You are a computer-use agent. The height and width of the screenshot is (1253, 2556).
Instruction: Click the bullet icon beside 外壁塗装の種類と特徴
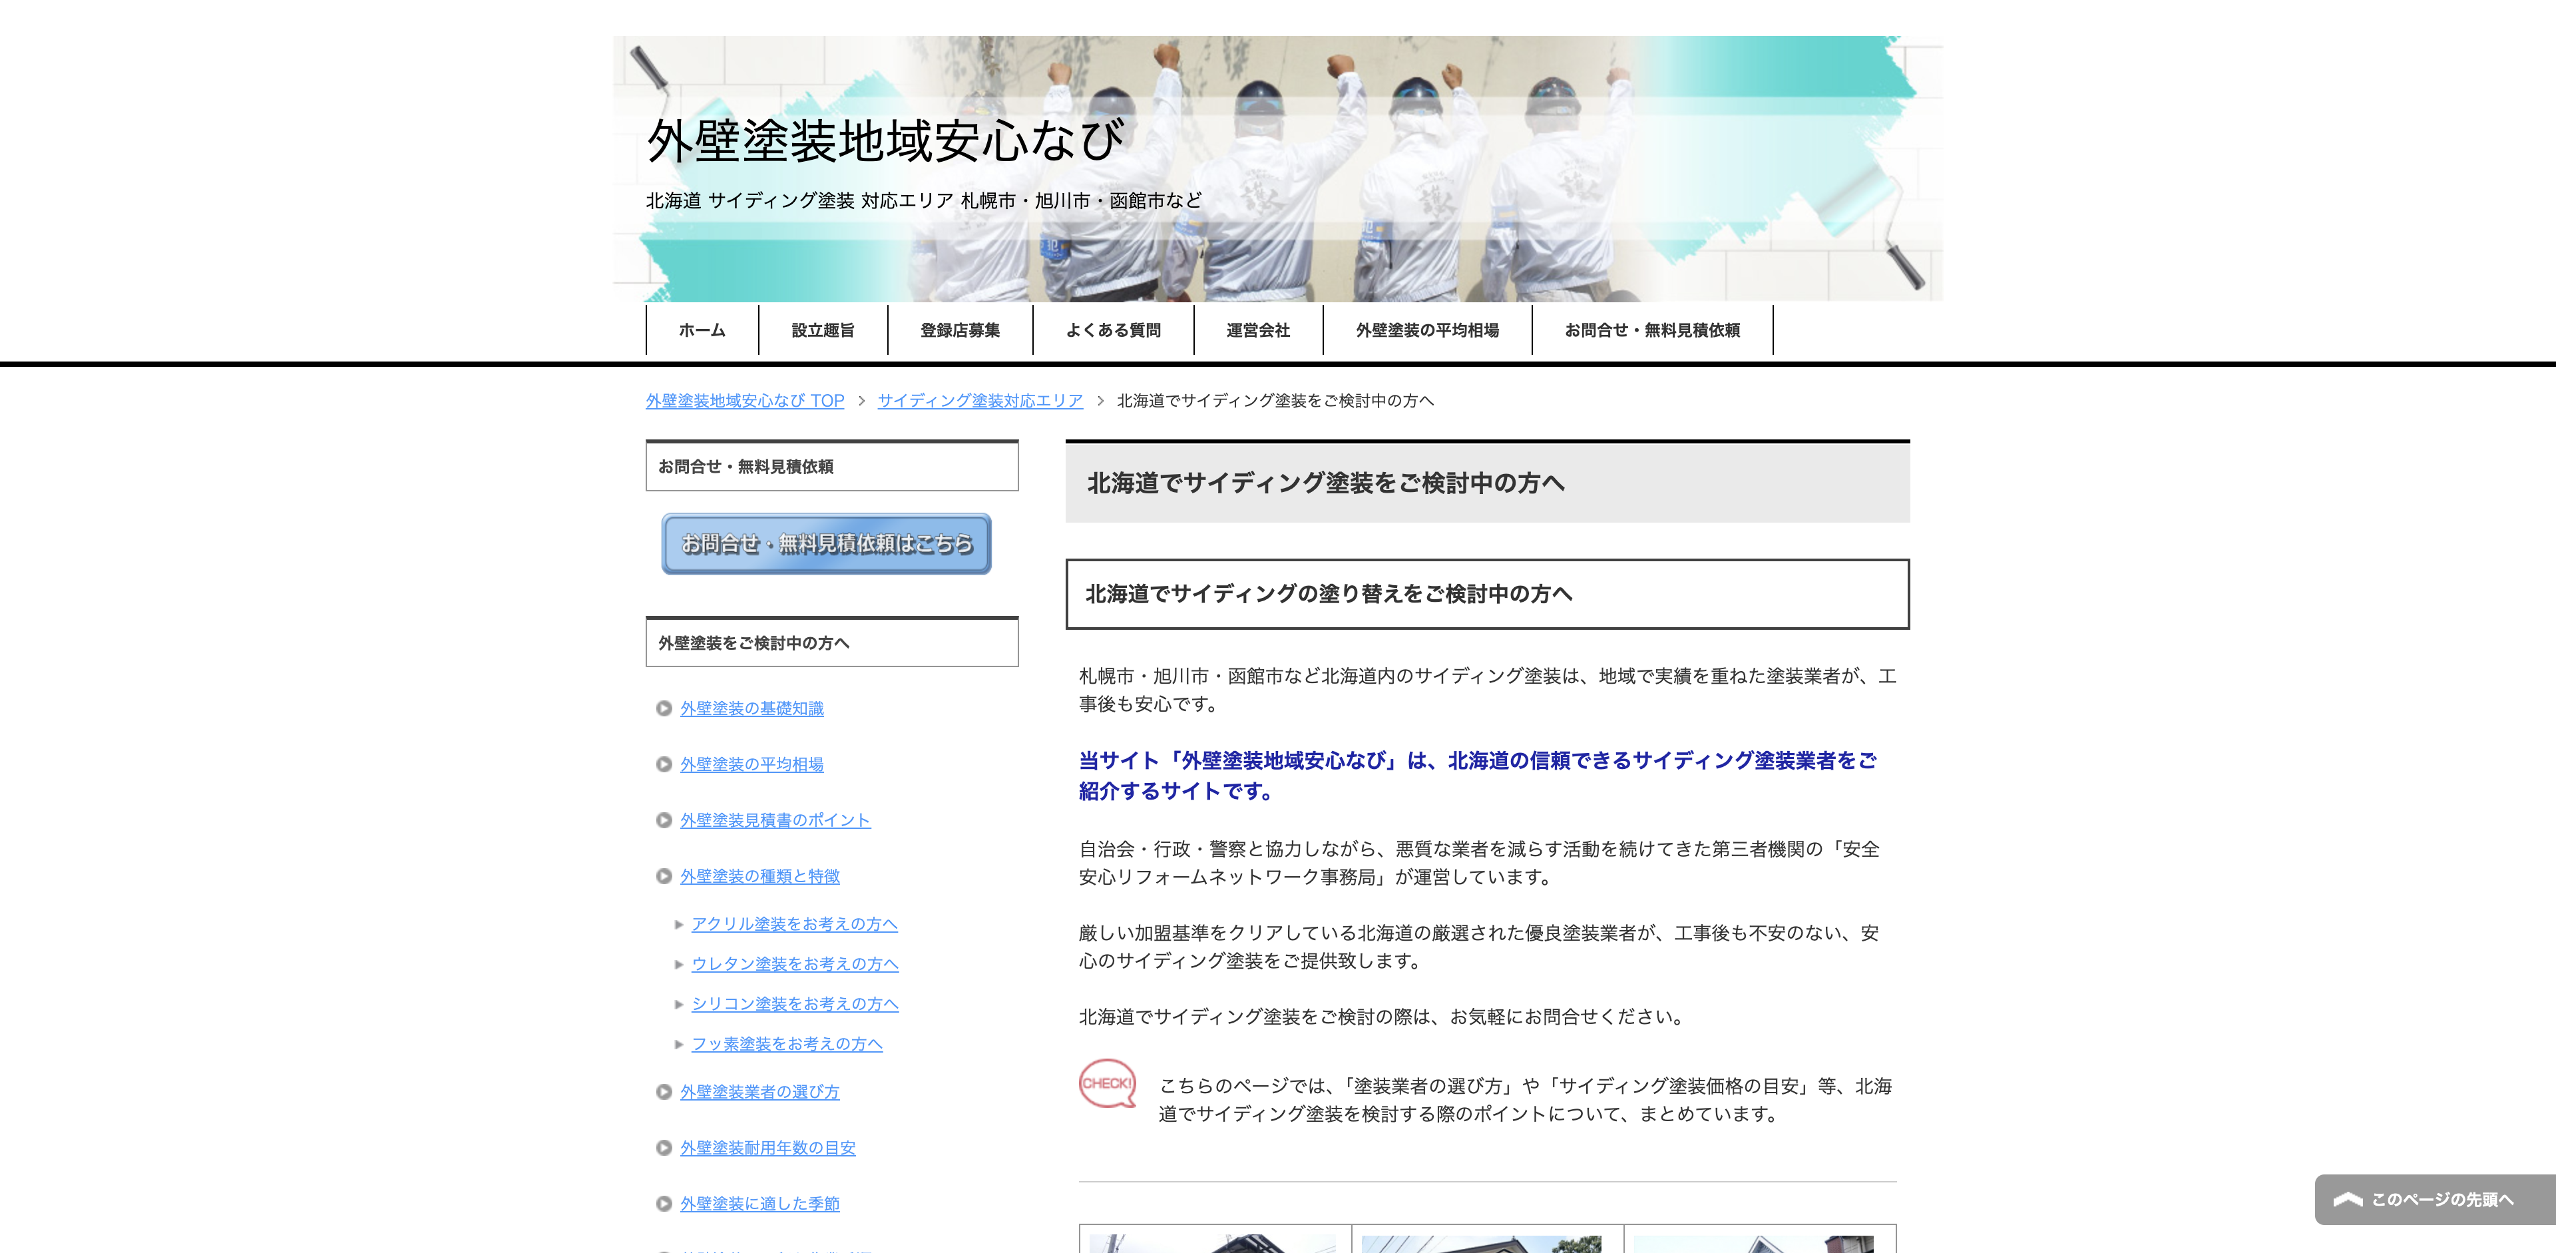(664, 876)
